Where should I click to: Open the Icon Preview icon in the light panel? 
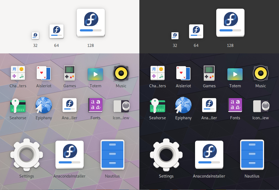click(121, 106)
